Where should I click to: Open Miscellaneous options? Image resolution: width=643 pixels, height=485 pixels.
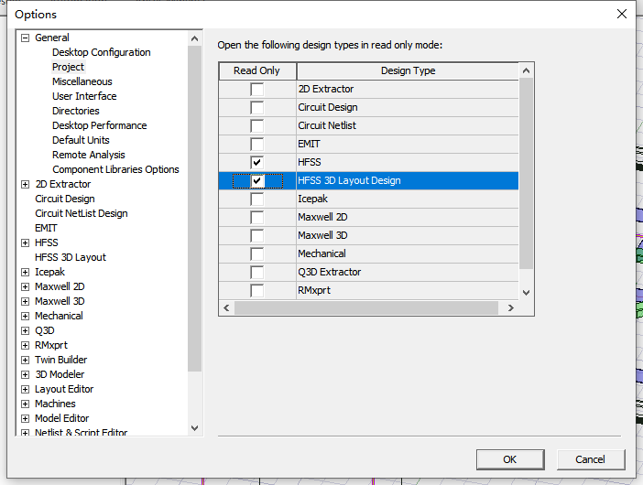[x=82, y=81]
